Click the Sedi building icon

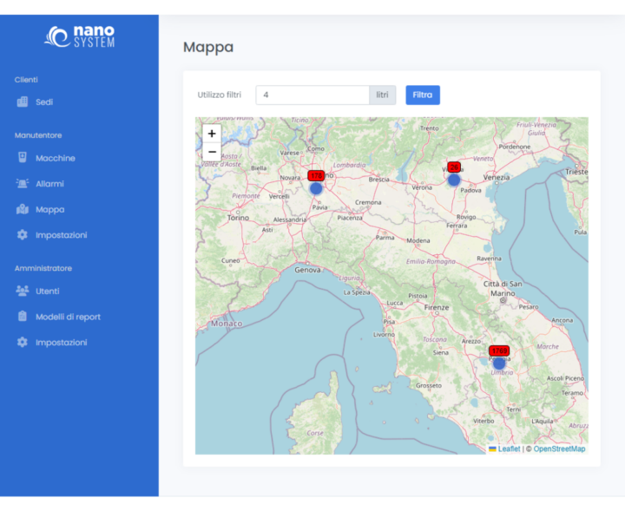coord(23,102)
